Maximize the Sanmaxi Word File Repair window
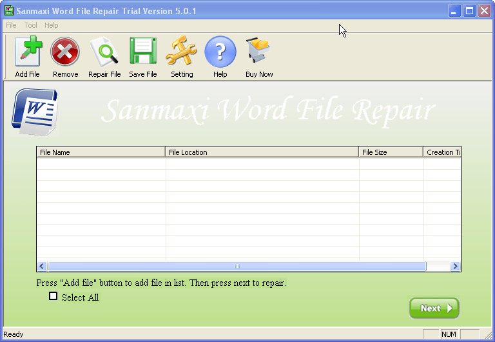 point(469,11)
